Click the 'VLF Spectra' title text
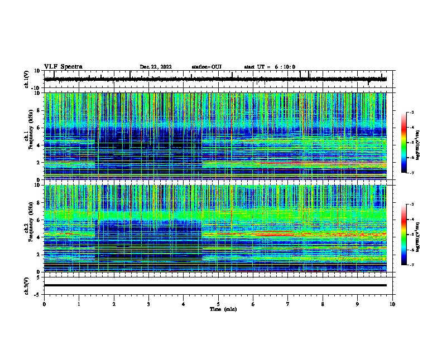This screenshot has height=341, width=442. click(x=63, y=66)
